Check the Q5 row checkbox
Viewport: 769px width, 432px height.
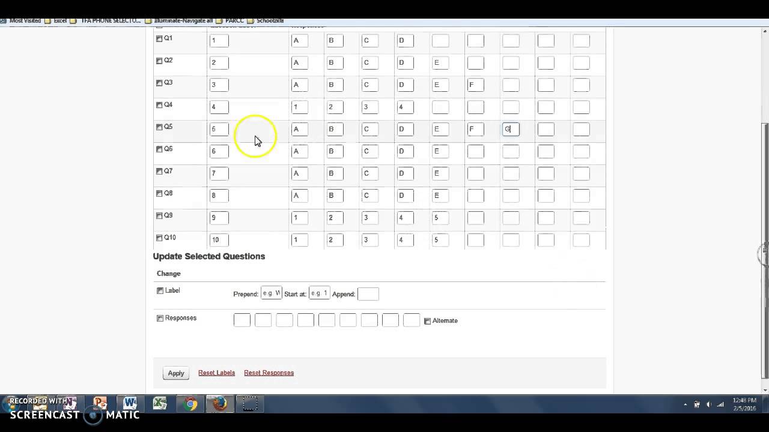coord(159,127)
